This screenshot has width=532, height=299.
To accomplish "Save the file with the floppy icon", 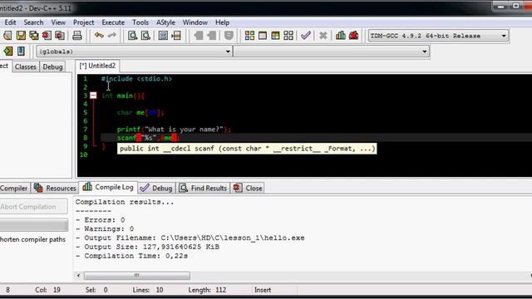I will (x=21, y=35).
